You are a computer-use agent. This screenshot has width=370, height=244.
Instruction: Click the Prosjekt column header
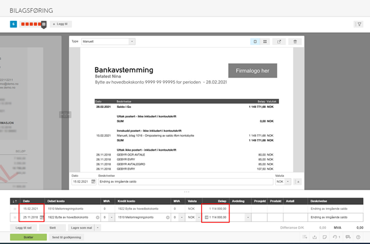point(260,201)
